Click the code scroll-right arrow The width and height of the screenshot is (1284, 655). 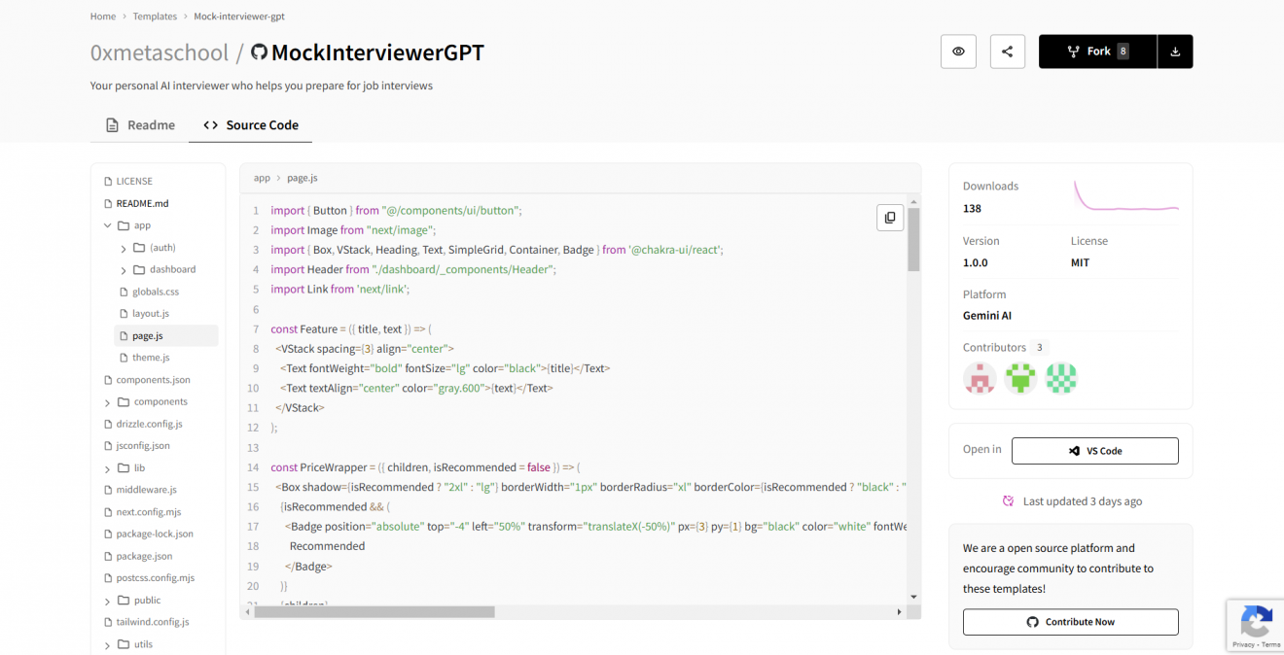pyautogui.click(x=899, y=612)
